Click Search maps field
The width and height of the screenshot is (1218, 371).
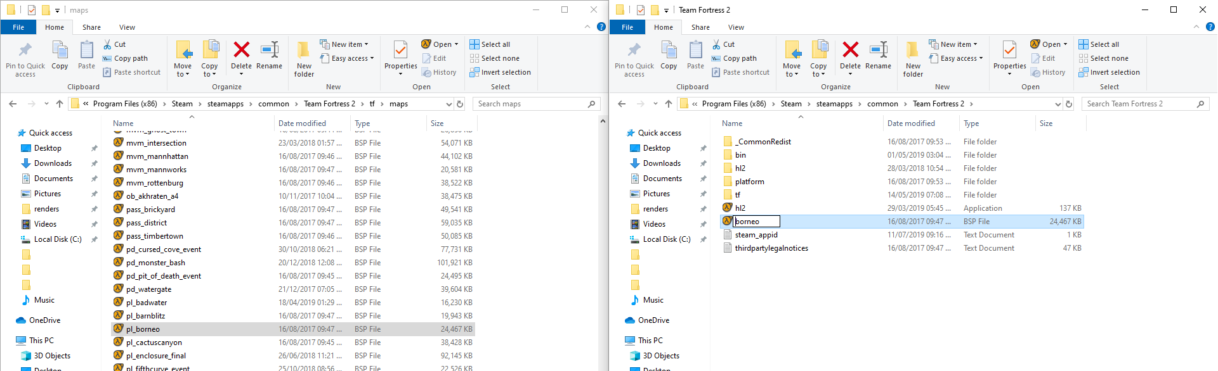point(536,104)
